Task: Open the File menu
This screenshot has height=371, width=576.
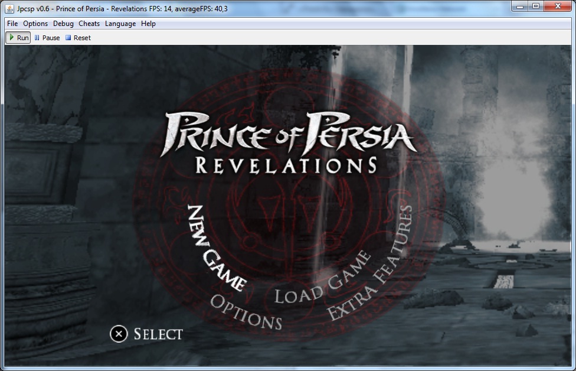Action: 12,24
